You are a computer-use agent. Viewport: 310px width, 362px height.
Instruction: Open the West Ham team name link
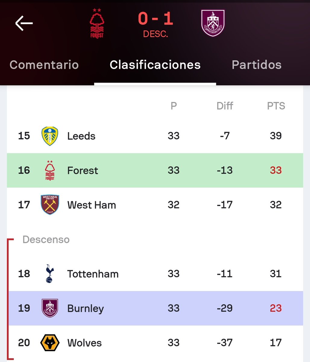(92, 205)
